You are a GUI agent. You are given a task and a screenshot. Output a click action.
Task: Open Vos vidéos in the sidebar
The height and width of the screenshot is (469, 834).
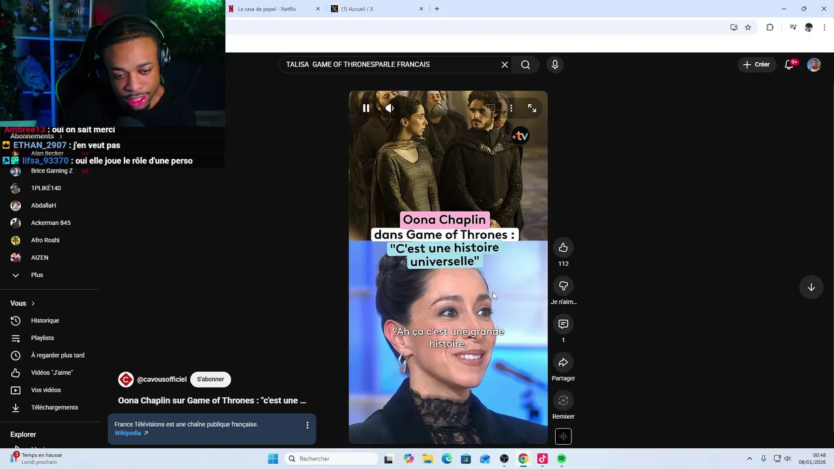pos(46,390)
